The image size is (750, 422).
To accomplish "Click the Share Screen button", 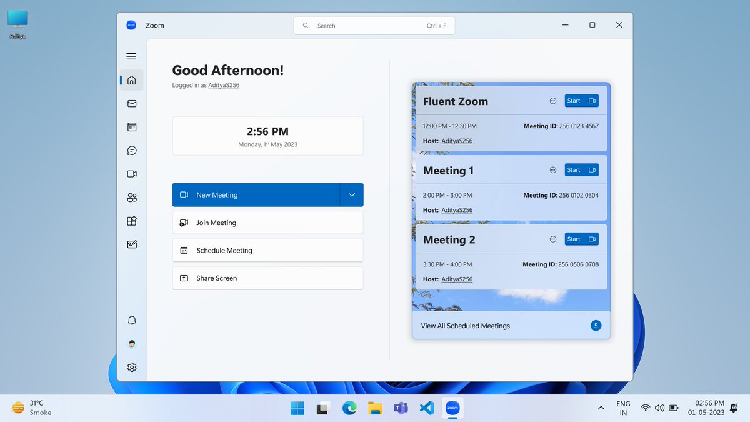I will click(267, 278).
